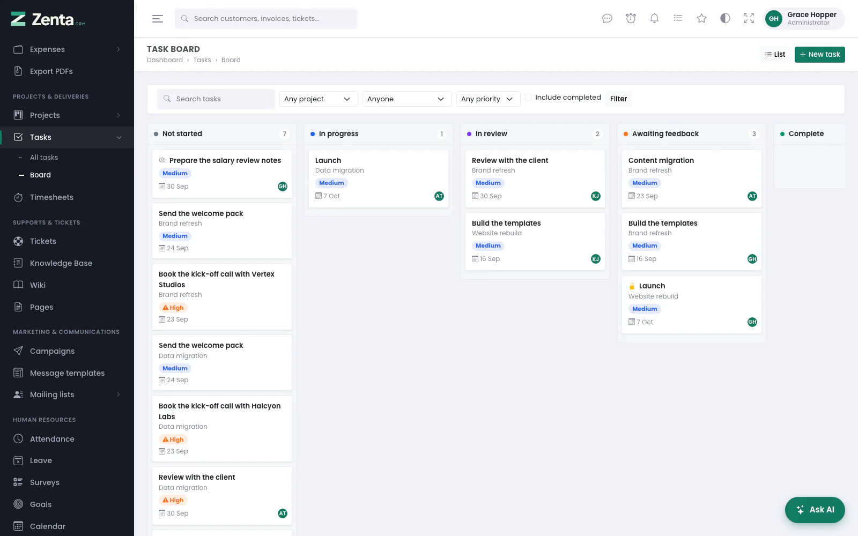The image size is (858, 536).
Task: Open the Prepare the salary review notes card
Action: (222, 174)
